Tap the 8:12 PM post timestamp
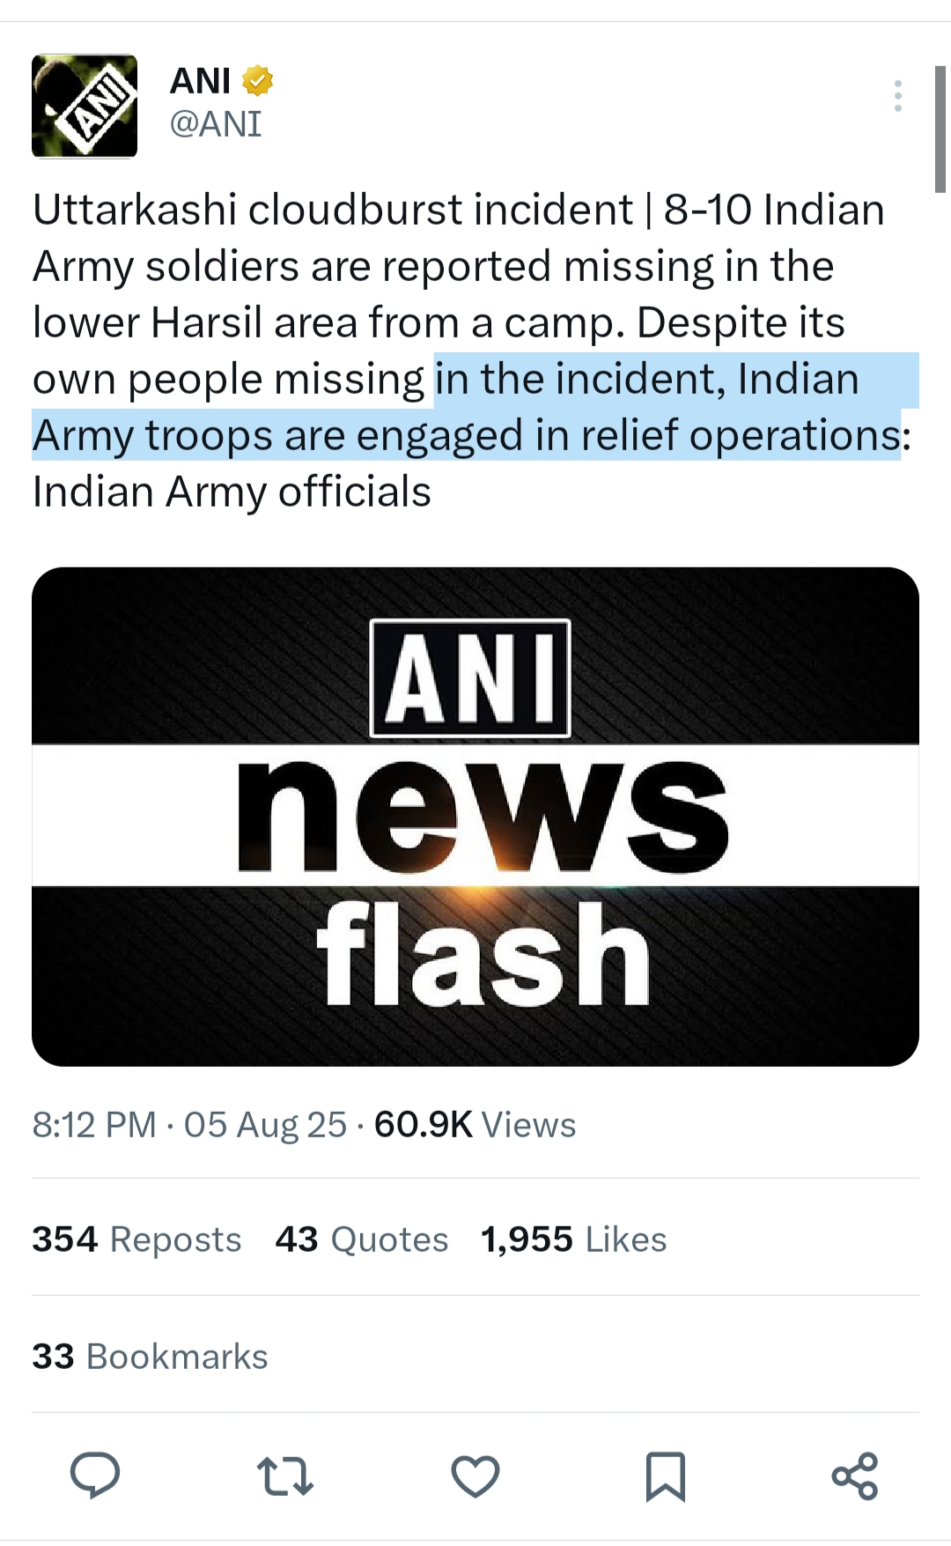The image size is (951, 1546). pos(94,1125)
